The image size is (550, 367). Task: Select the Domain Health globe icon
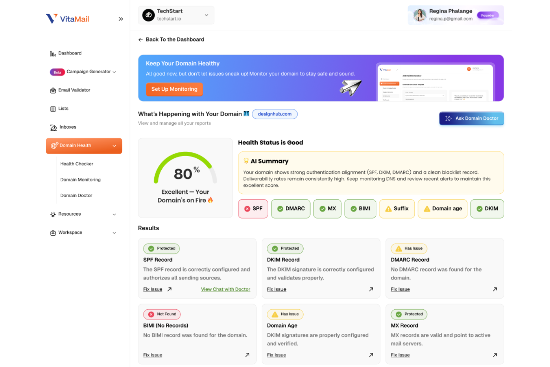[x=54, y=145]
